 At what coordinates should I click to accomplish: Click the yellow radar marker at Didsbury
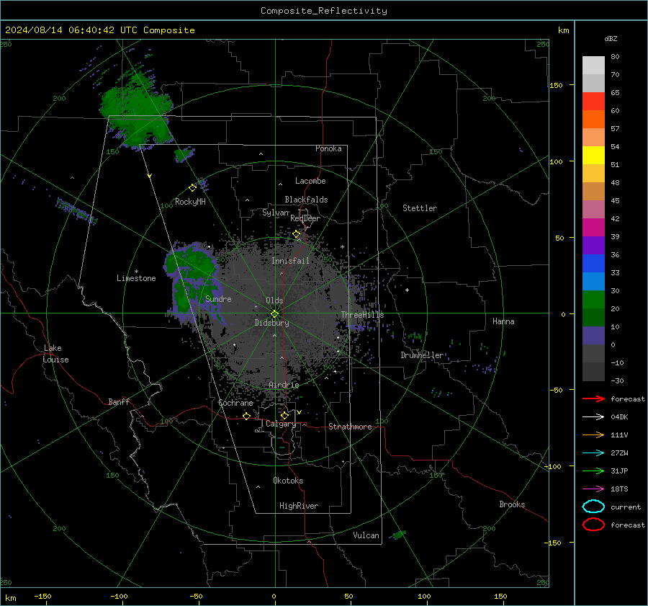(x=274, y=314)
